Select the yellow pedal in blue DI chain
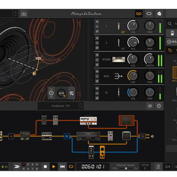 pos(102,152)
